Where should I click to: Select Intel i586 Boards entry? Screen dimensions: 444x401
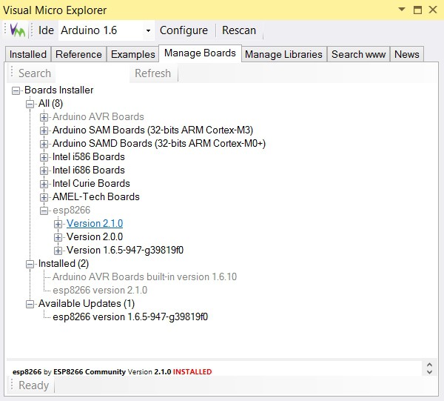89,156
